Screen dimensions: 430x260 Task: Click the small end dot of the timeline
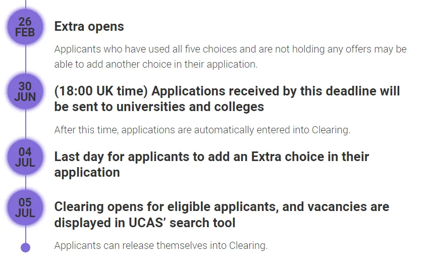(x=25, y=247)
